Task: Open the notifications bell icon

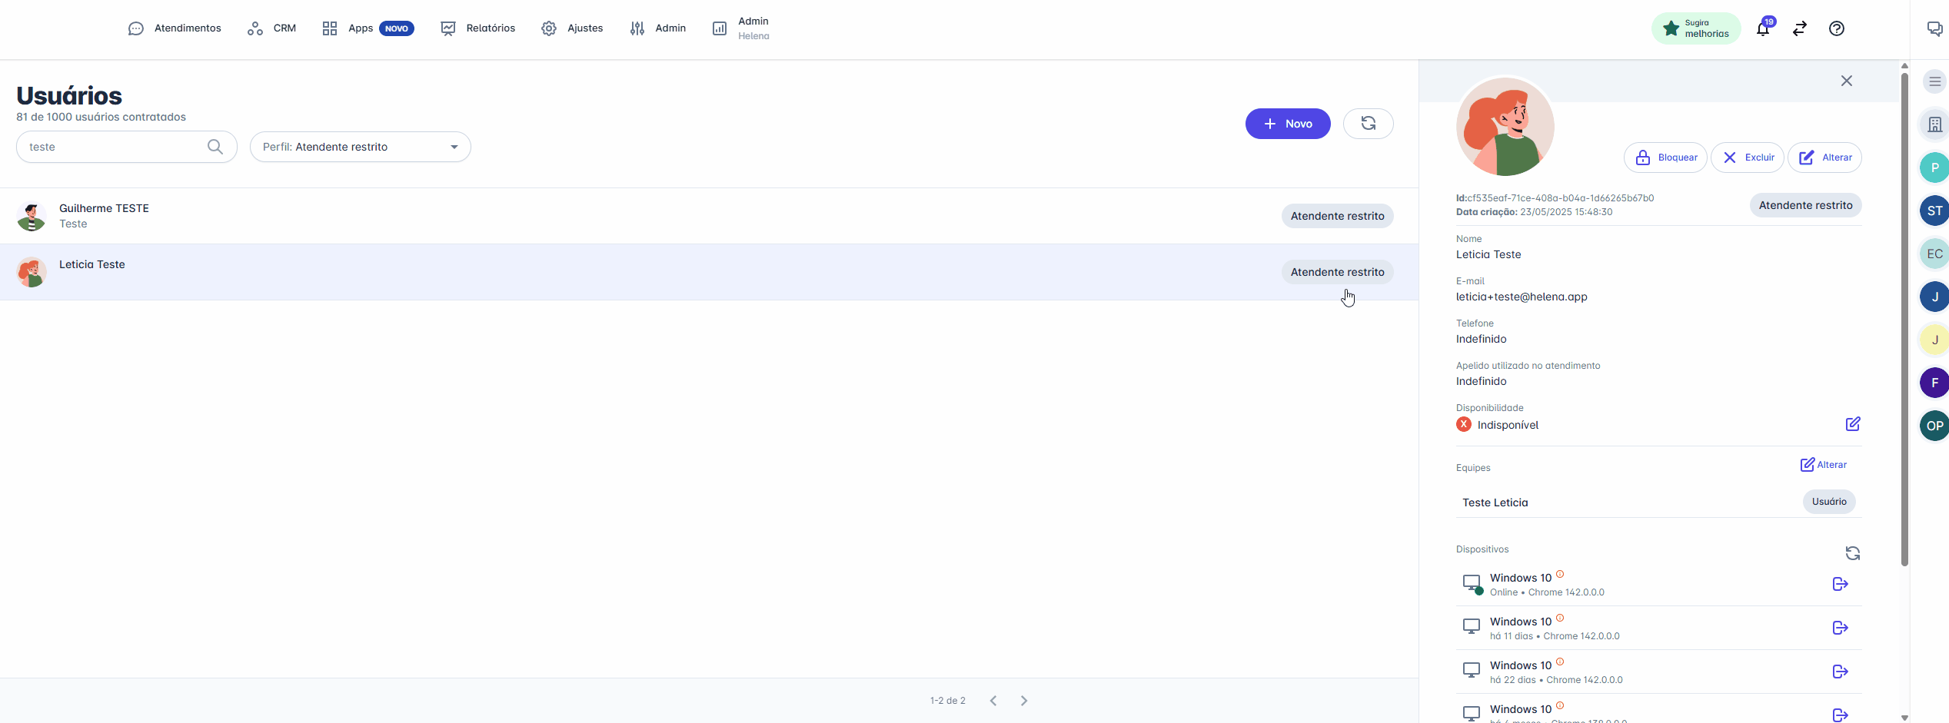Action: click(x=1762, y=29)
